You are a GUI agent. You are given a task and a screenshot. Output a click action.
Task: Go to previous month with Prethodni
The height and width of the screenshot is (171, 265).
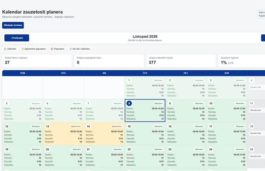click(17, 38)
